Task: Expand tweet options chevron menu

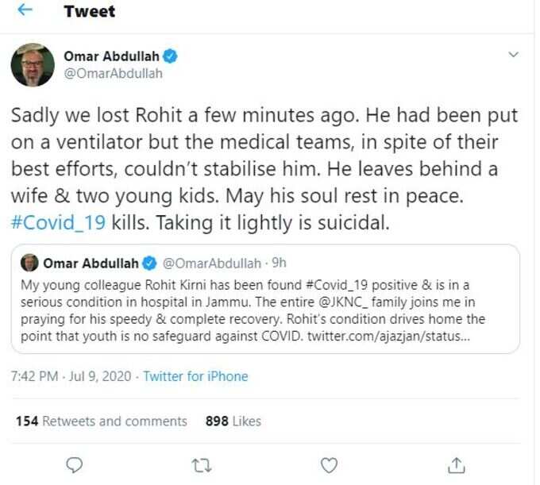Action: point(514,55)
